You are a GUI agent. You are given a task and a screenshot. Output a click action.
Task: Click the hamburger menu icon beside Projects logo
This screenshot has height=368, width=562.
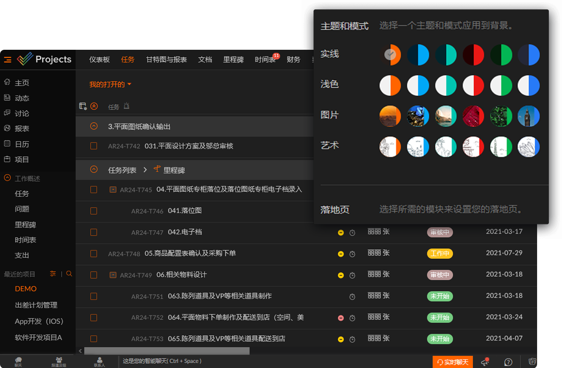7,59
